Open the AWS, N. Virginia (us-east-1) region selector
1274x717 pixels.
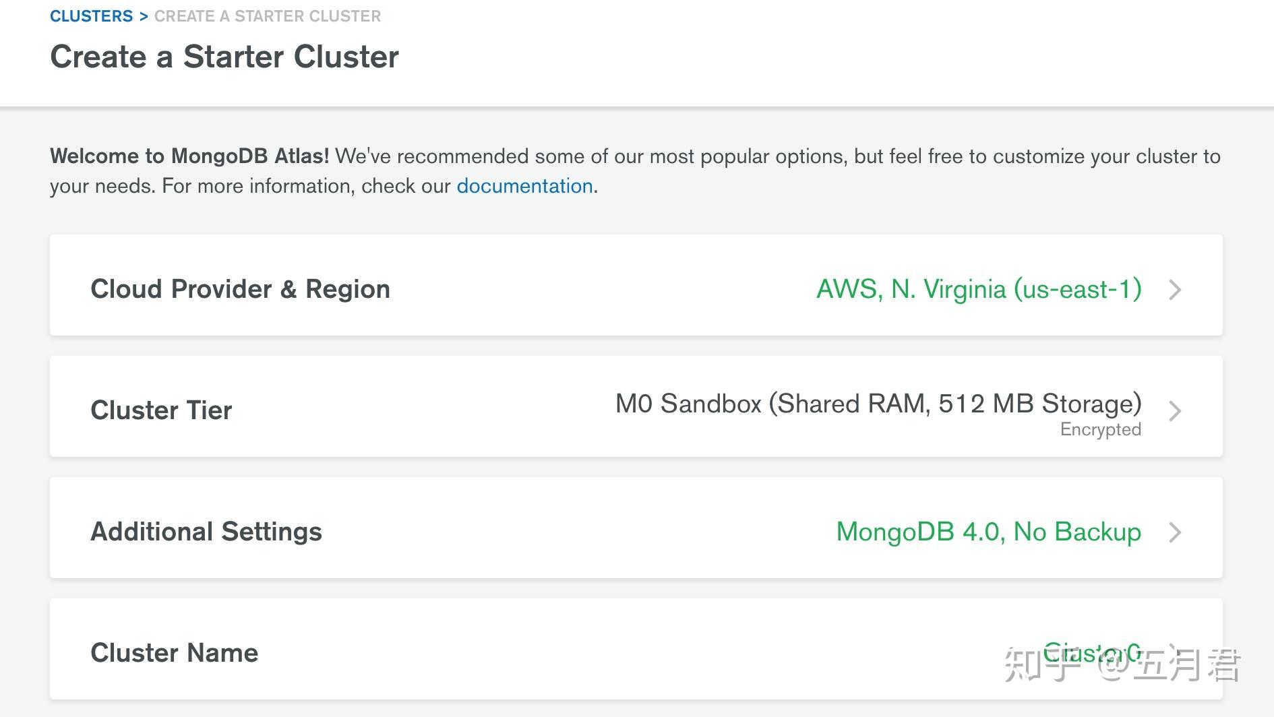click(x=977, y=290)
